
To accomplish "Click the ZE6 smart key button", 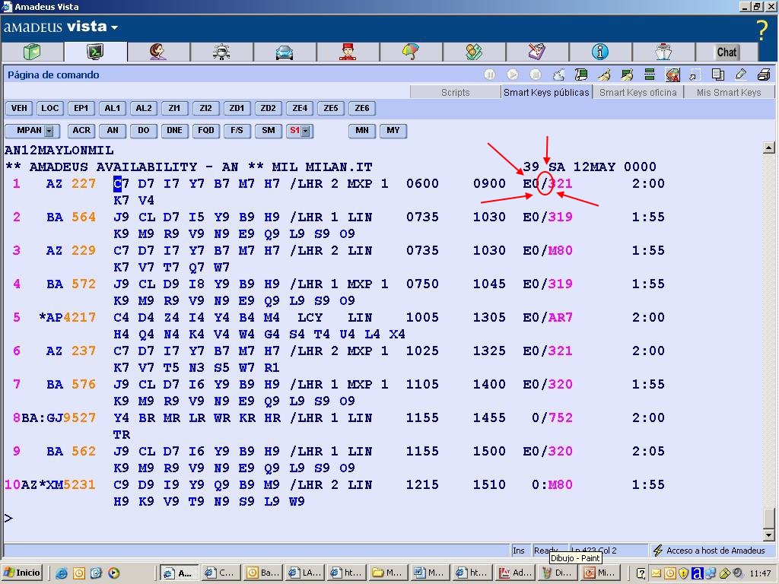I will click(362, 108).
